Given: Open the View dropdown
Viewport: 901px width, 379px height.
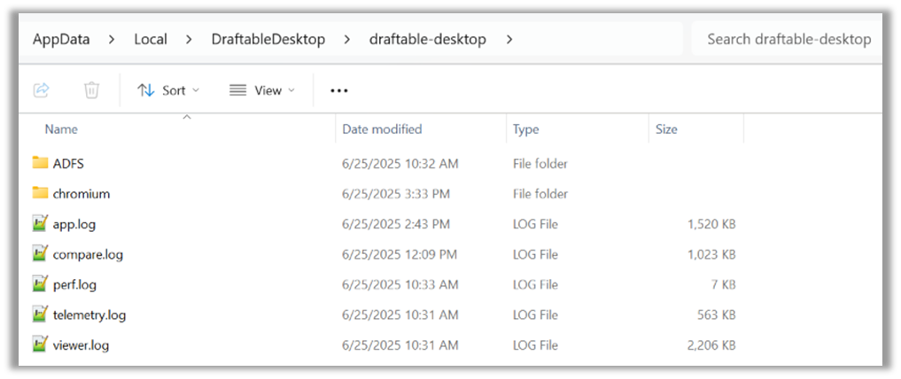Looking at the screenshot, I should tap(262, 90).
